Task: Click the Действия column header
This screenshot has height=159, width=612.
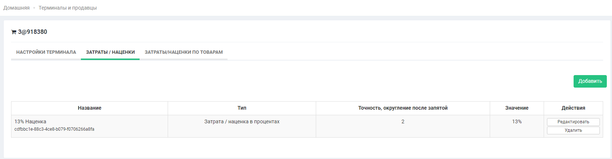Action: [x=573, y=108]
